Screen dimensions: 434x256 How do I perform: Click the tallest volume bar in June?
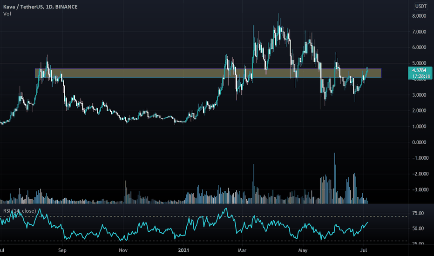tap(335, 178)
